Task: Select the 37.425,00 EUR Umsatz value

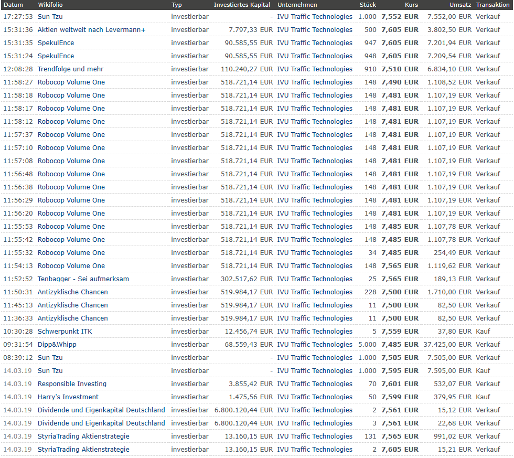Action: click(447, 345)
